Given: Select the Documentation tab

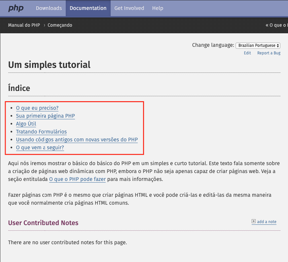Looking at the screenshot, I should [x=88, y=8].
